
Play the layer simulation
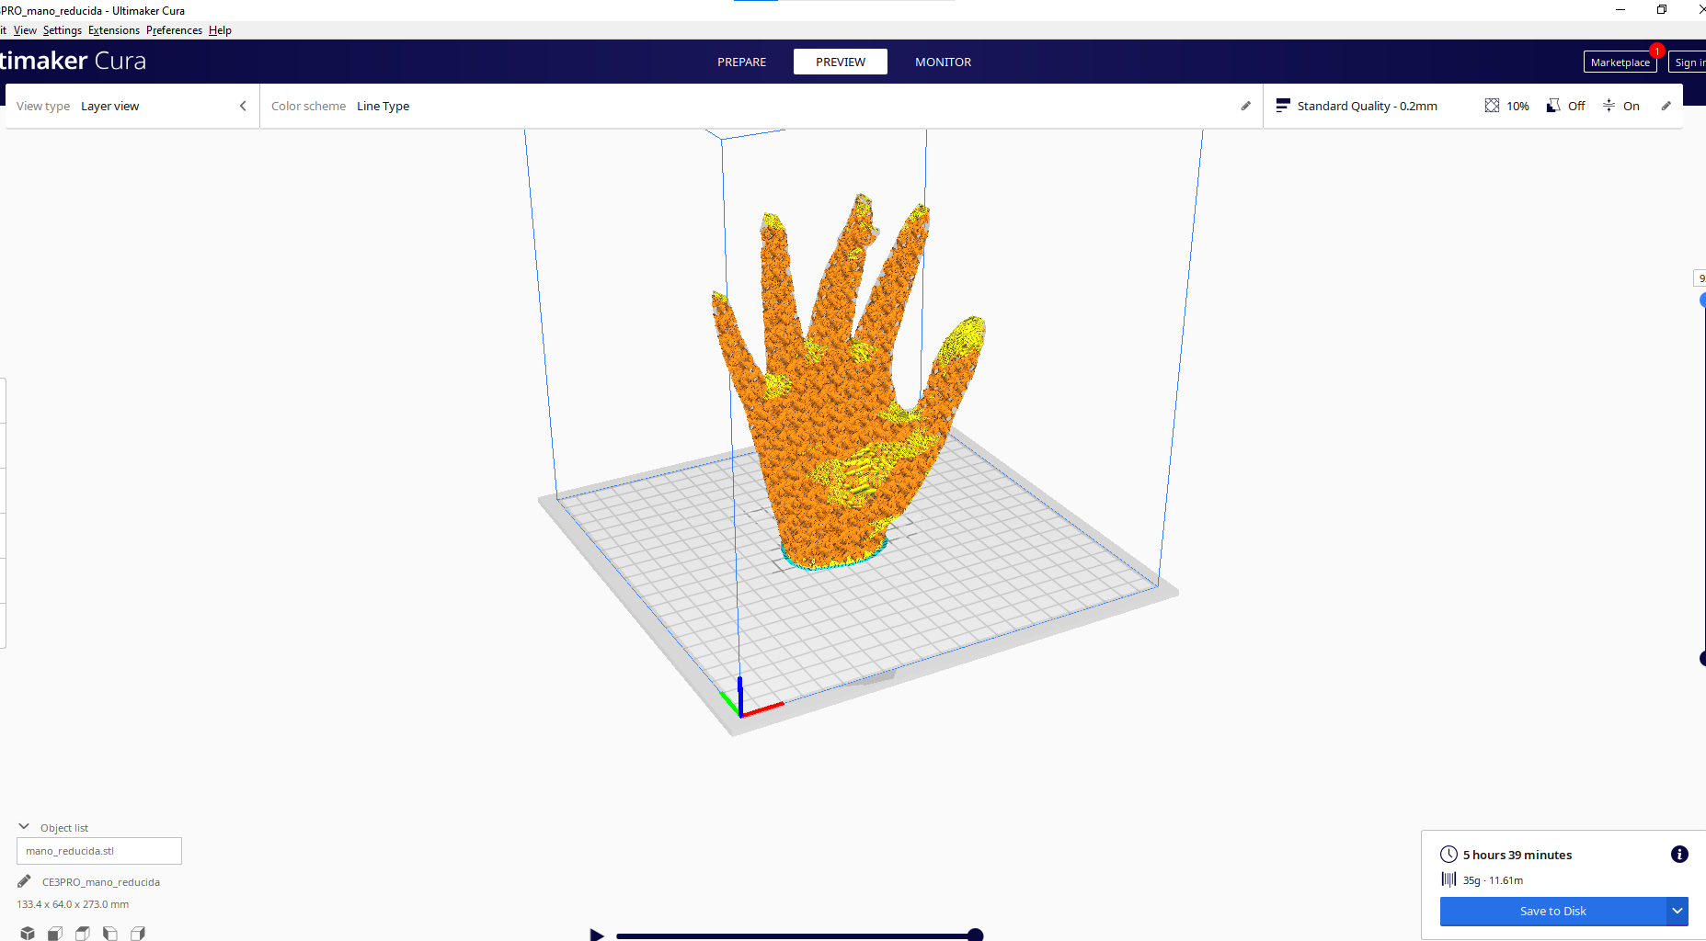pos(597,935)
